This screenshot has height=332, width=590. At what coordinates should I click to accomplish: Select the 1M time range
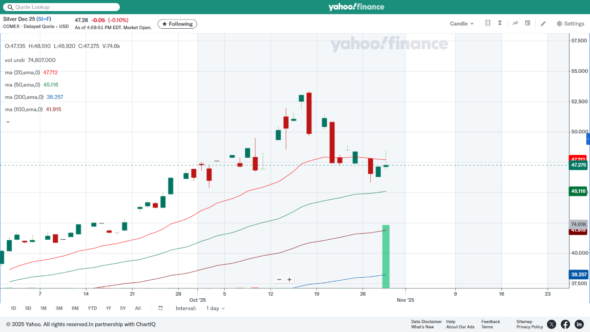(44, 308)
